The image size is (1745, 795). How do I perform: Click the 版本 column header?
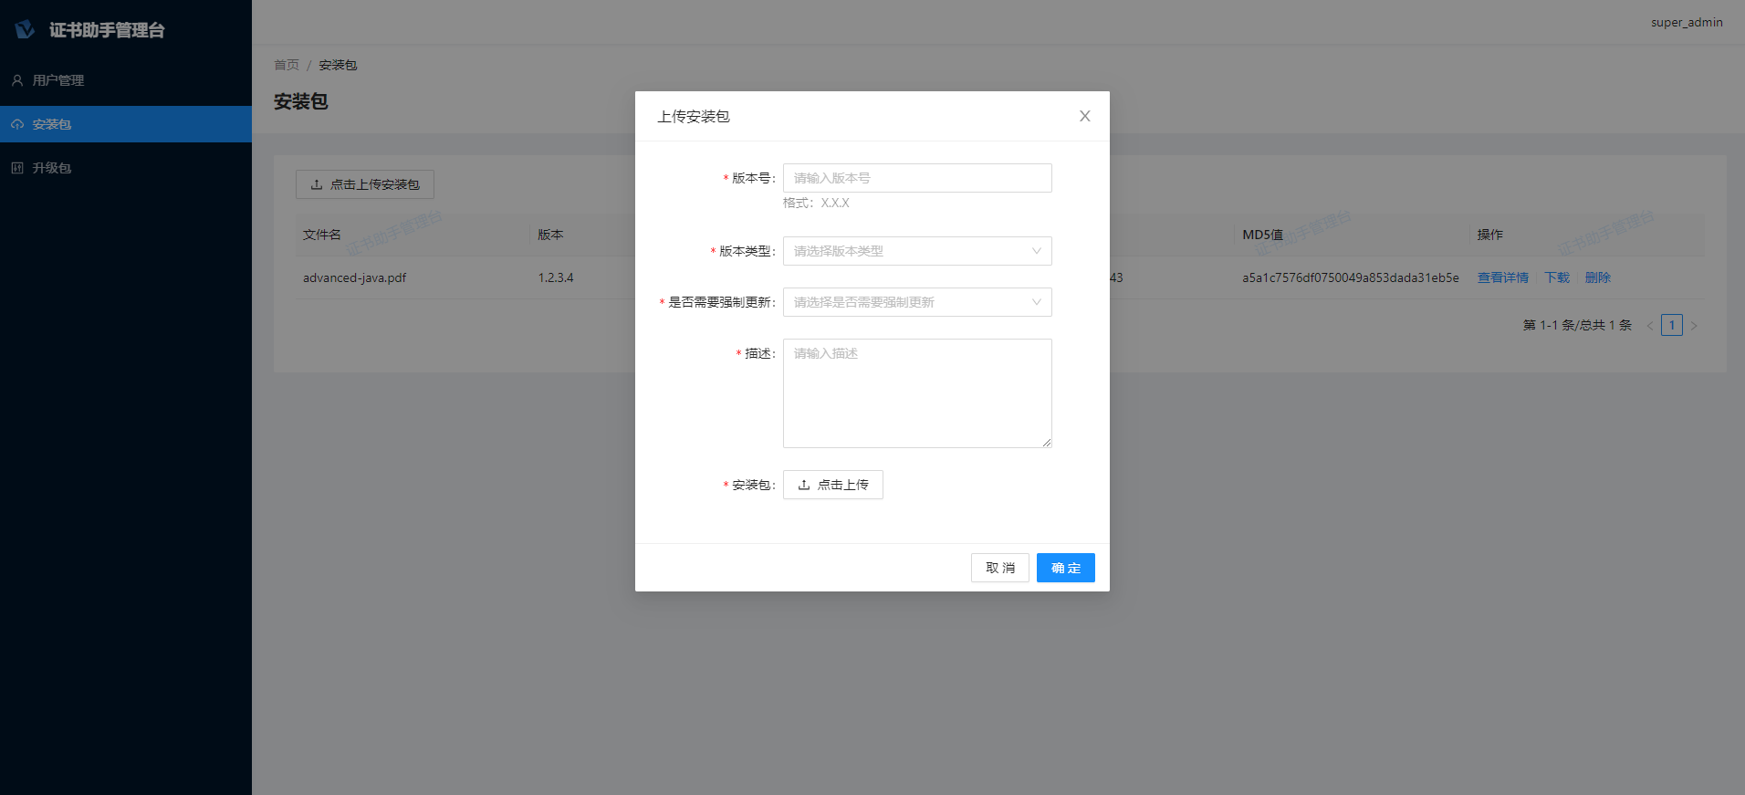tap(550, 235)
